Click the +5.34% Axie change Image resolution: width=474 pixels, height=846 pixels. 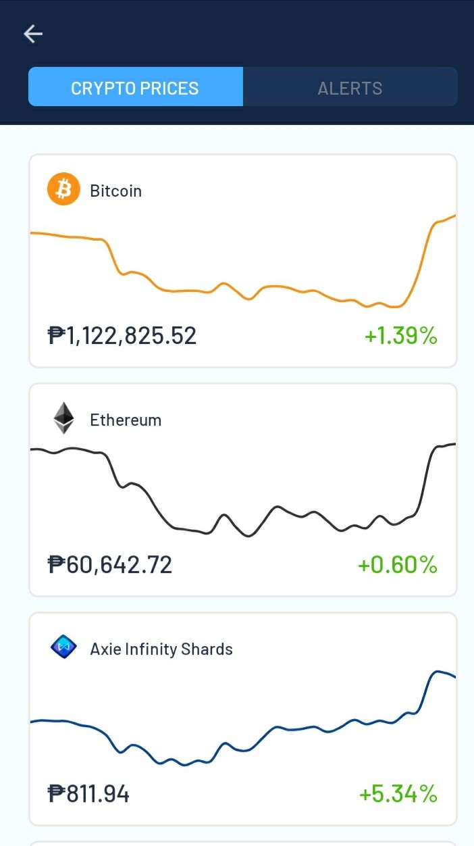tap(398, 794)
